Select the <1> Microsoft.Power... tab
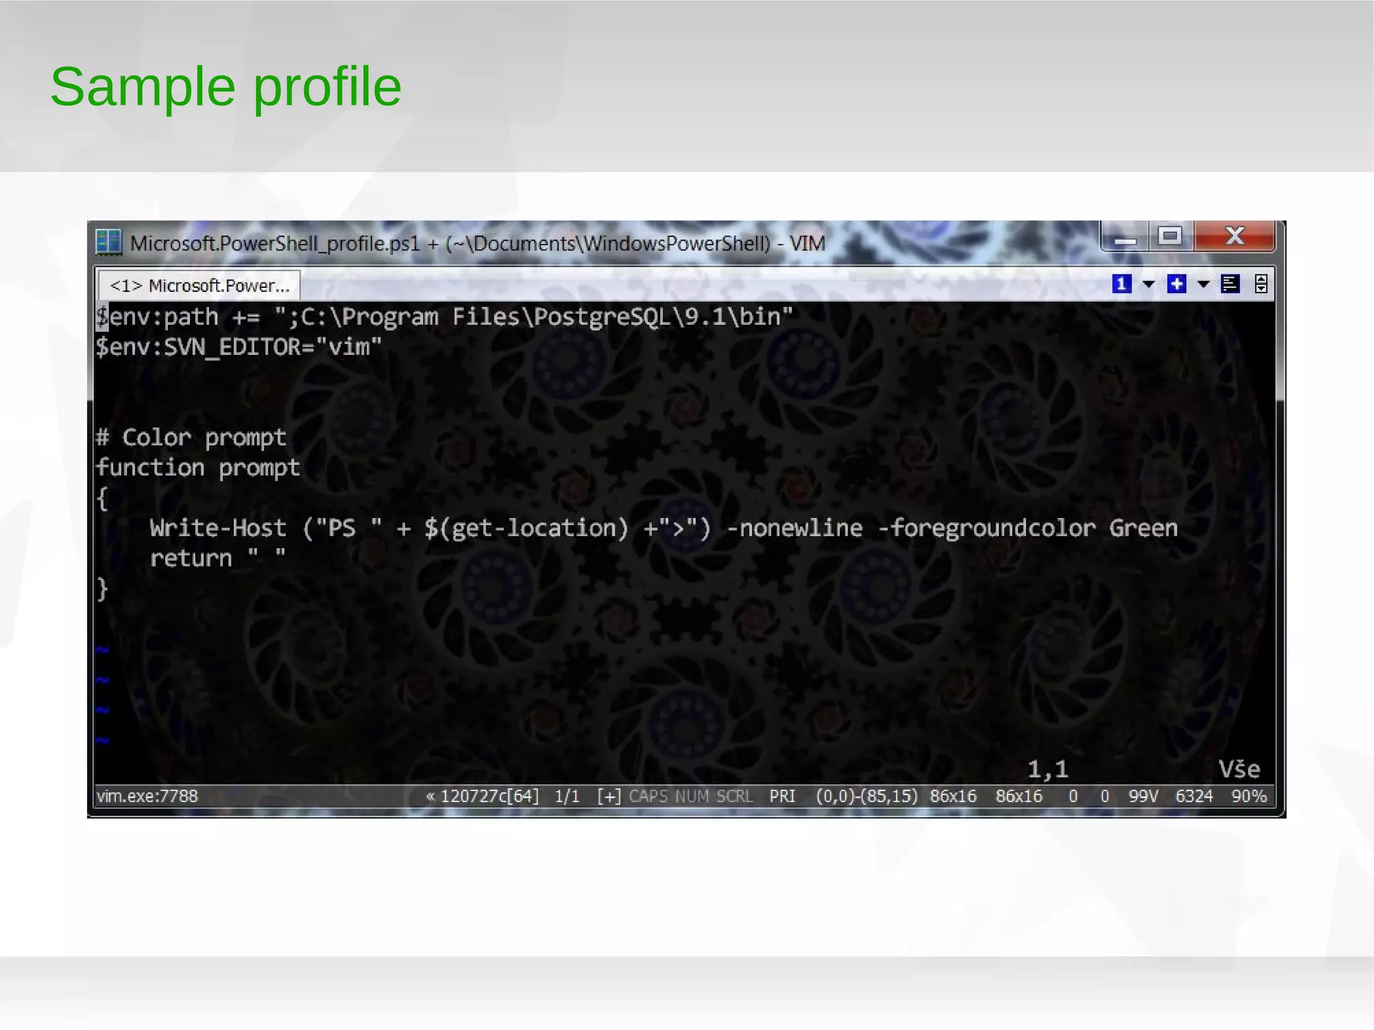 (x=199, y=285)
